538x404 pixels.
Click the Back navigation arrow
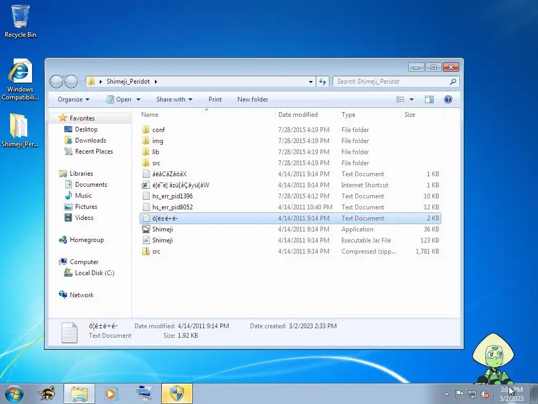(x=57, y=82)
